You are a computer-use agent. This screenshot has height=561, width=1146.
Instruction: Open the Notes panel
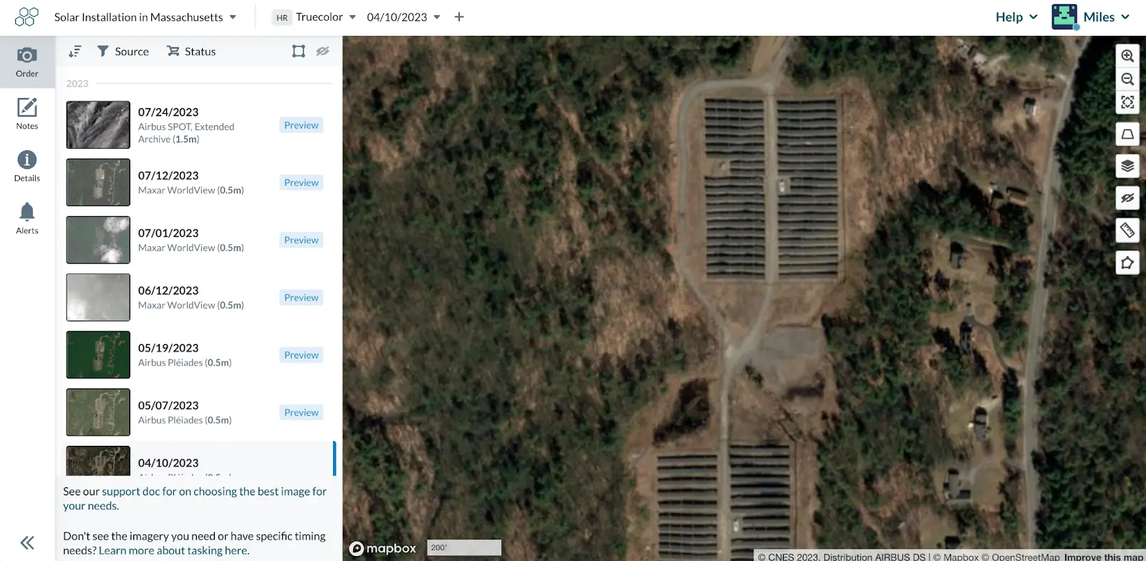[x=27, y=114]
